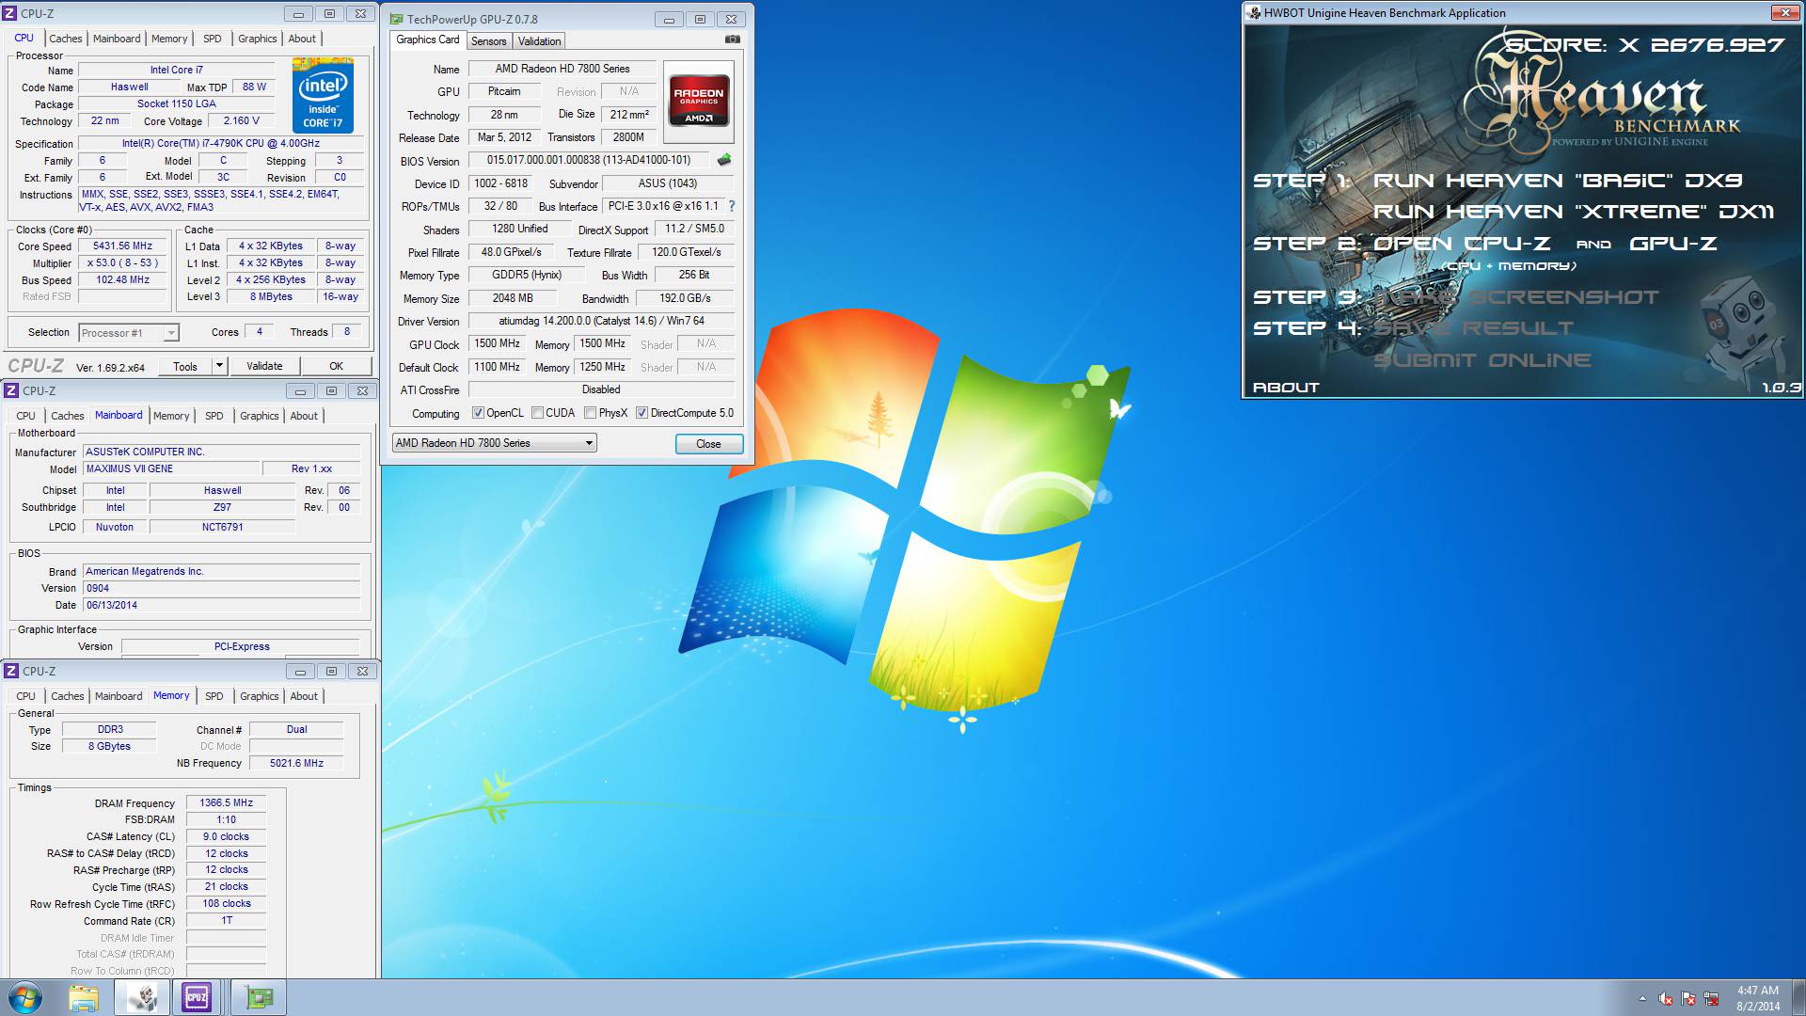Click the HWBOT Heaven title bar icon

pos(1254,12)
